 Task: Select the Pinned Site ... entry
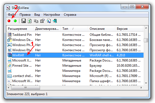22,66
